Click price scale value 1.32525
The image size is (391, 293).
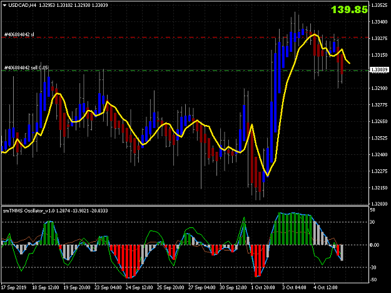point(379,138)
